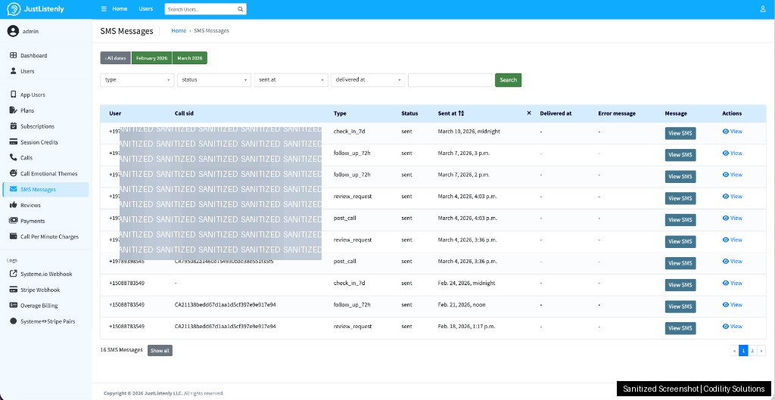Focus the Search Users input field
Screen dimensions: 775x400
point(200,9)
